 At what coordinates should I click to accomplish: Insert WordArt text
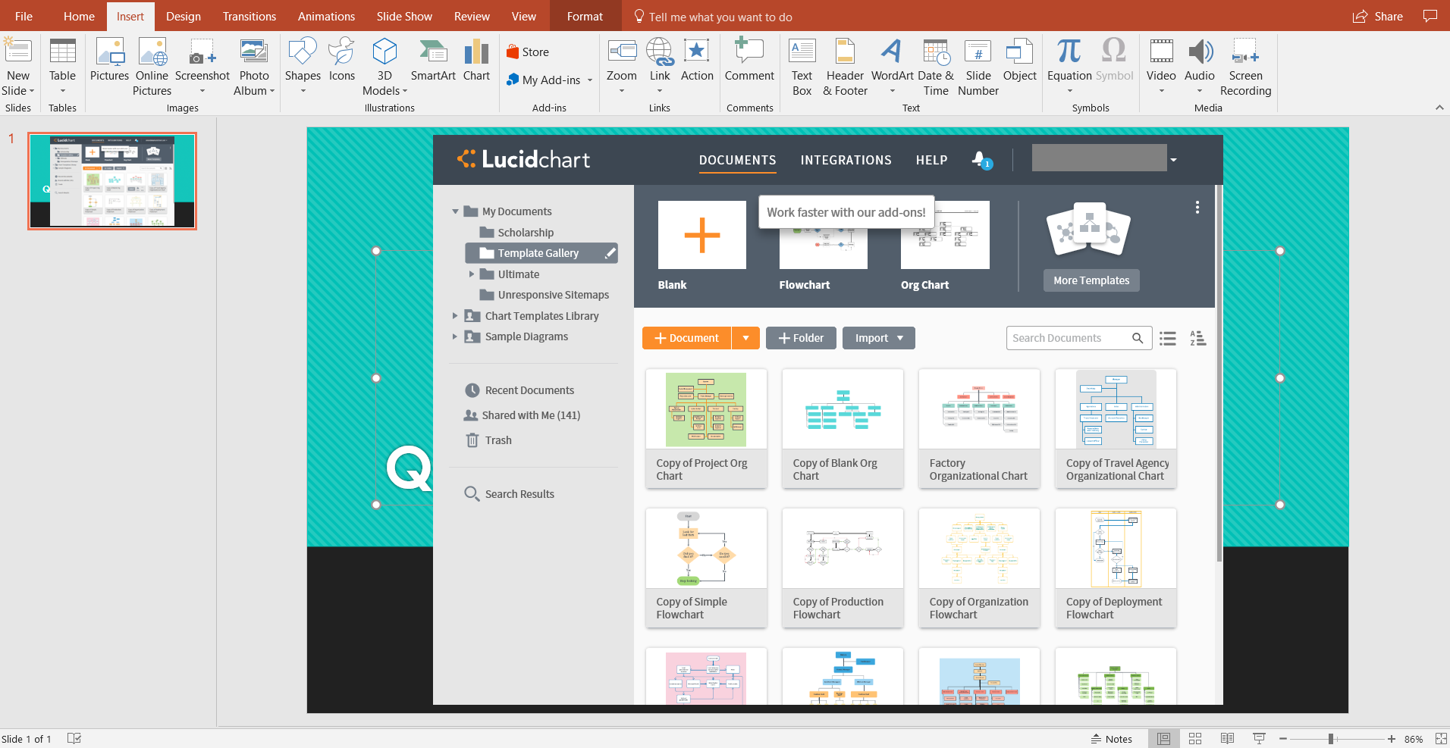click(x=892, y=67)
